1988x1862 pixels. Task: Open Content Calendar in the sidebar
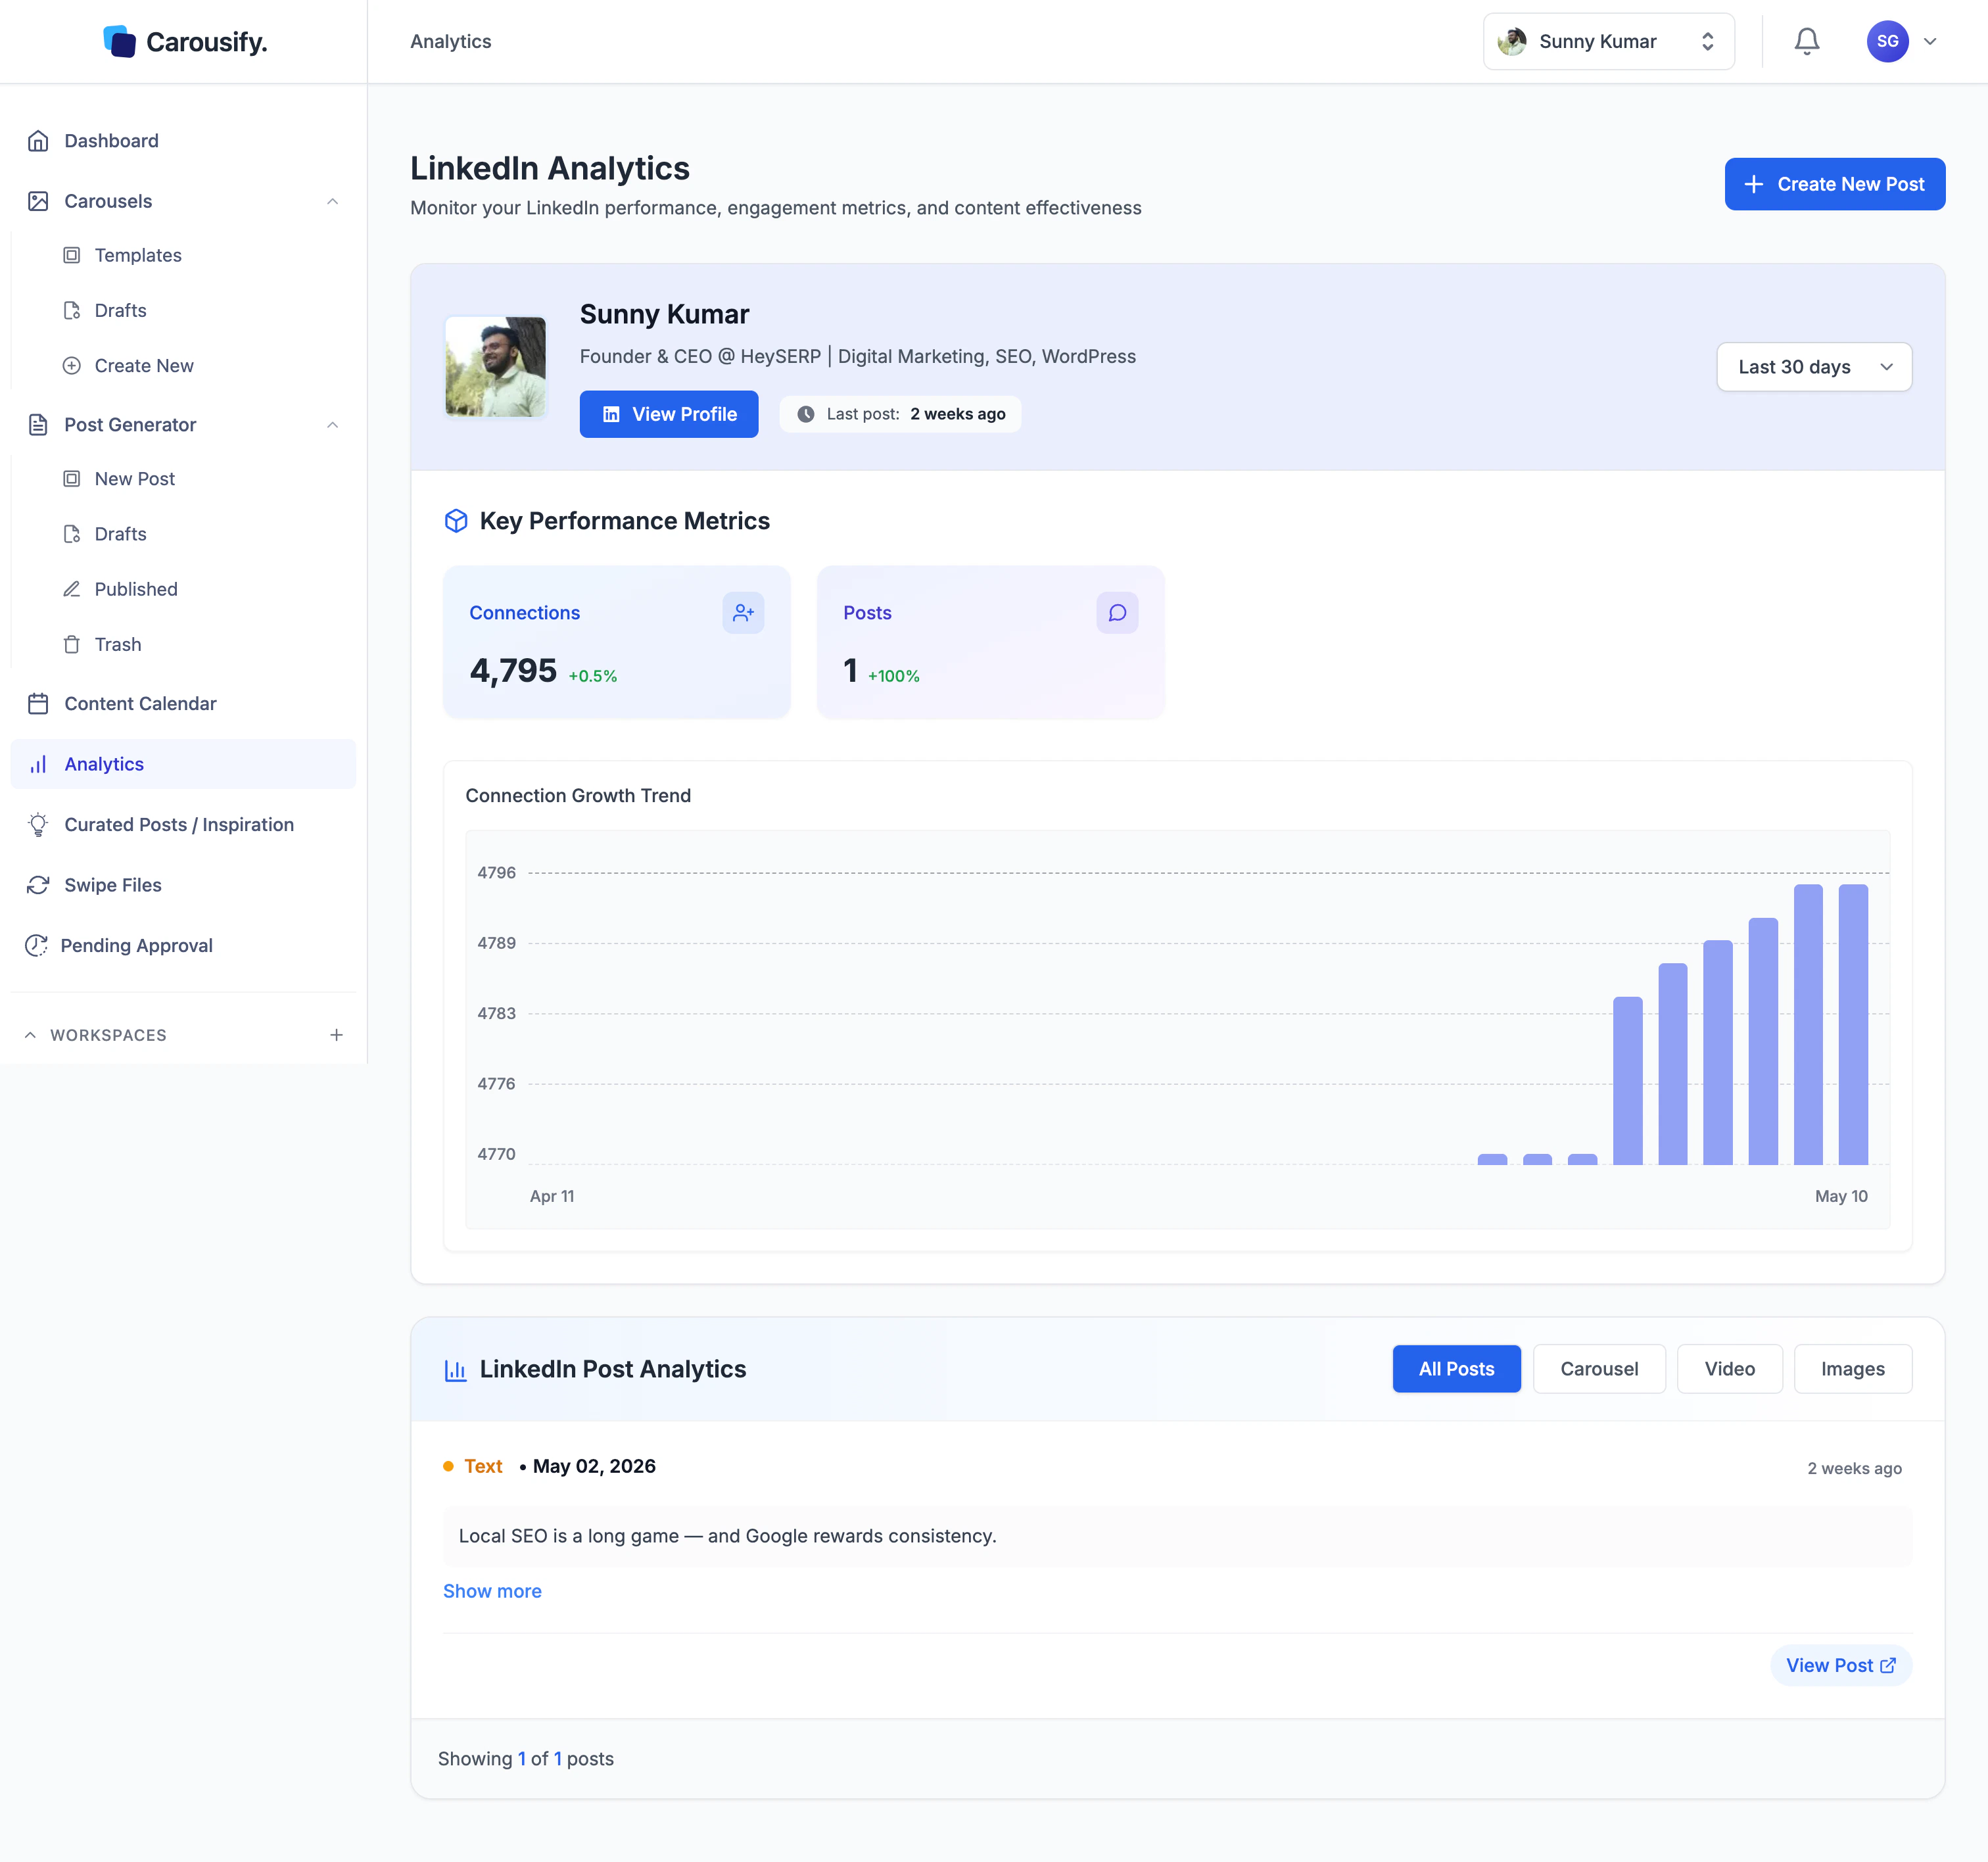[183, 704]
